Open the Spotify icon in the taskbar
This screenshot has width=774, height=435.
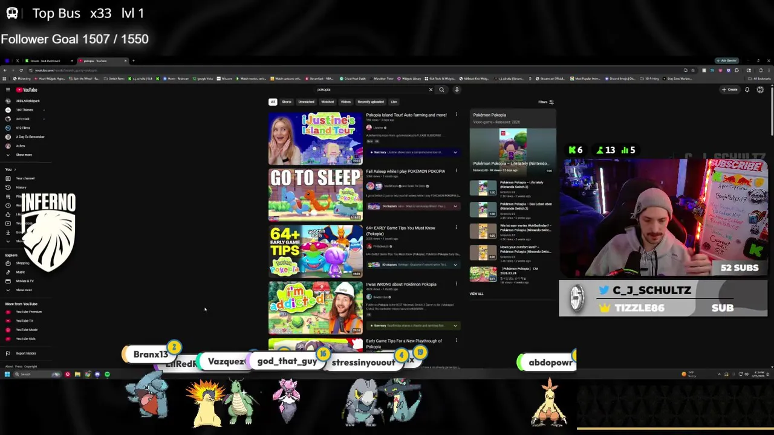pos(107,375)
